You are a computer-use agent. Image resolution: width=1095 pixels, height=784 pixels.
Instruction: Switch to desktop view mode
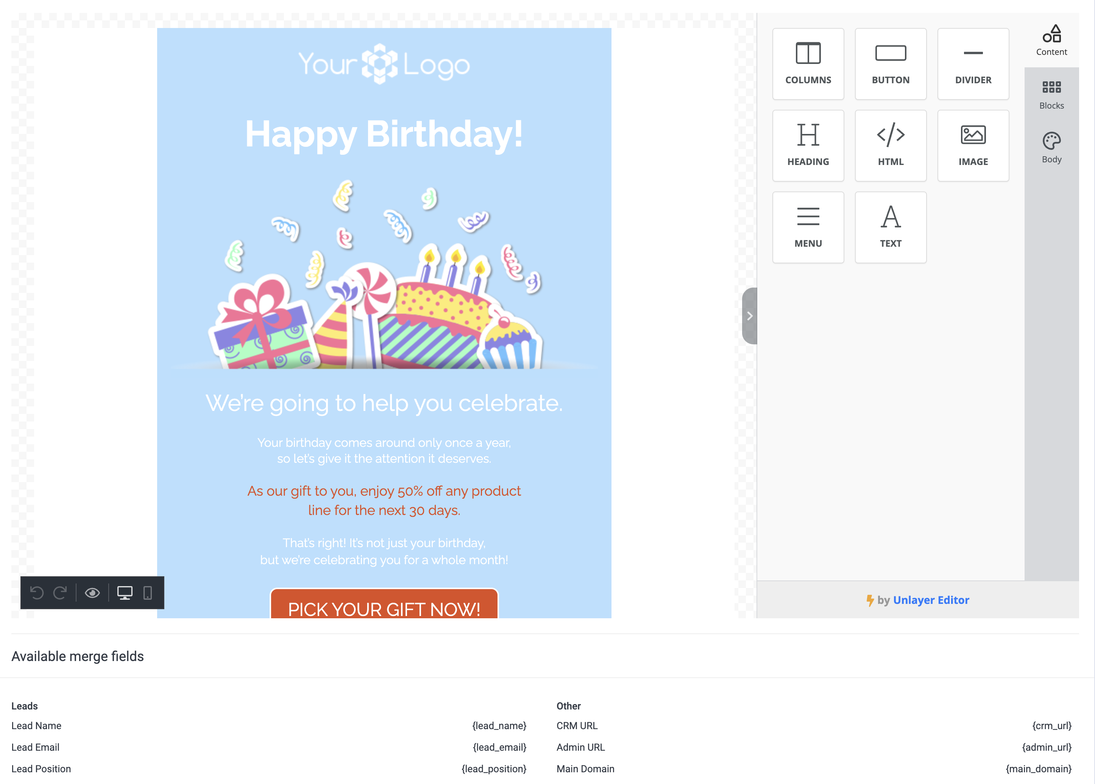125,593
